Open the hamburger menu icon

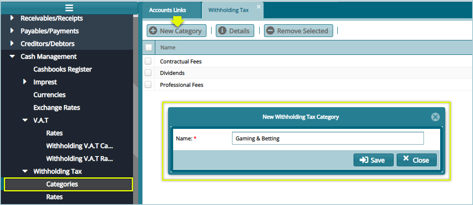[69, 8]
